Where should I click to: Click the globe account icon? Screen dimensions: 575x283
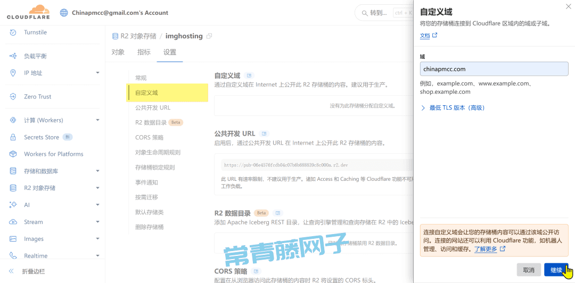coord(64,13)
